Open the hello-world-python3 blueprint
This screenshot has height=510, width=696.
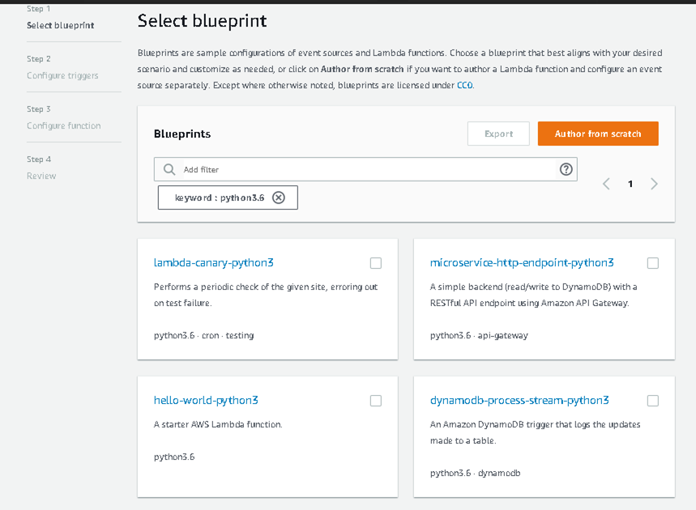pyautogui.click(x=206, y=401)
